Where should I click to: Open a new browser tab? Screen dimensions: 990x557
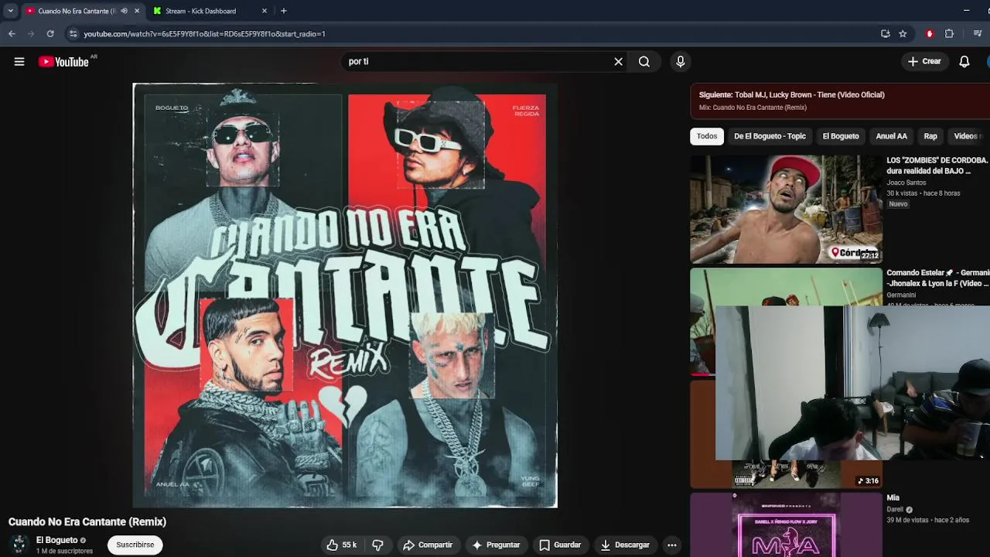tap(284, 11)
